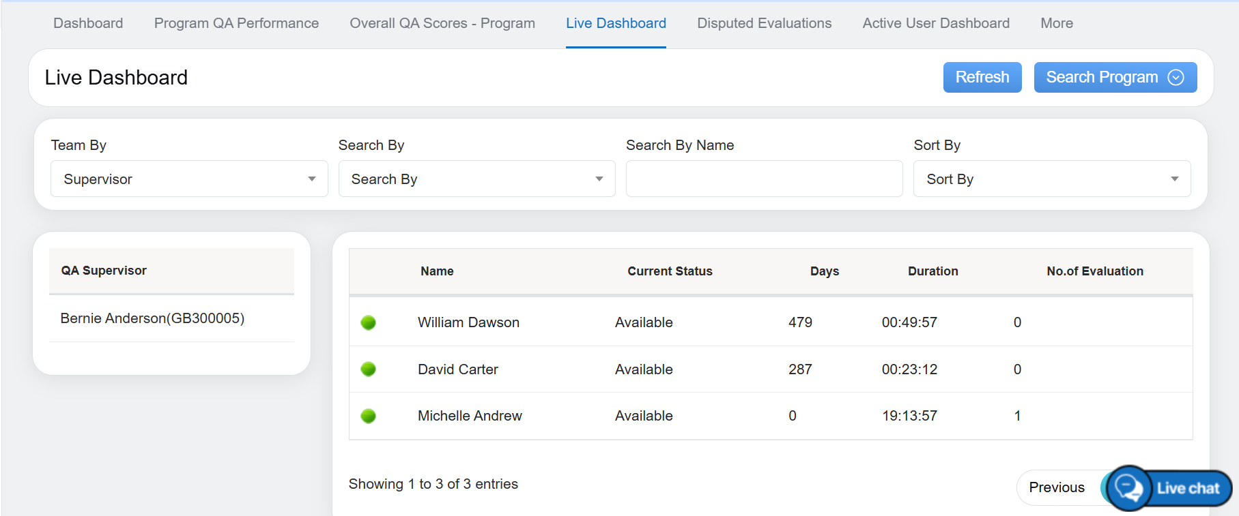Click the green status dot for William Dawson

click(368, 322)
